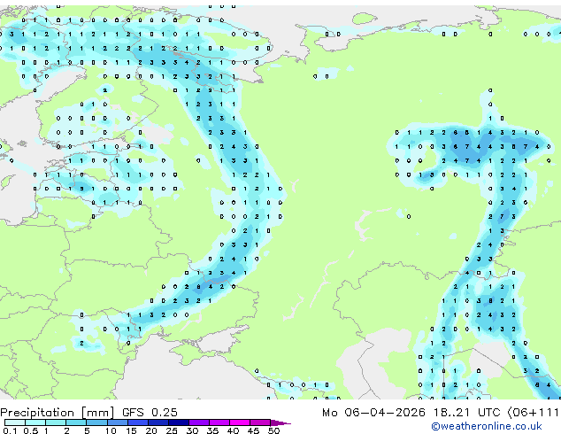
Task: Click the 15–20 mm legend swatch
Action: pyautogui.click(x=137, y=422)
